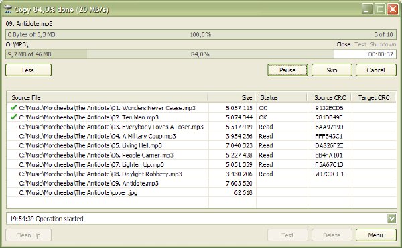Cancel the copy operation

[x=376, y=70]
